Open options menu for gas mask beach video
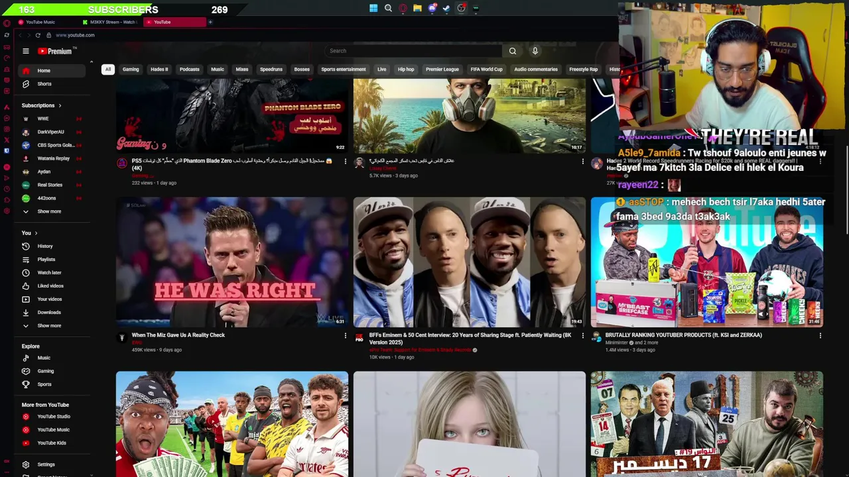 582,161
